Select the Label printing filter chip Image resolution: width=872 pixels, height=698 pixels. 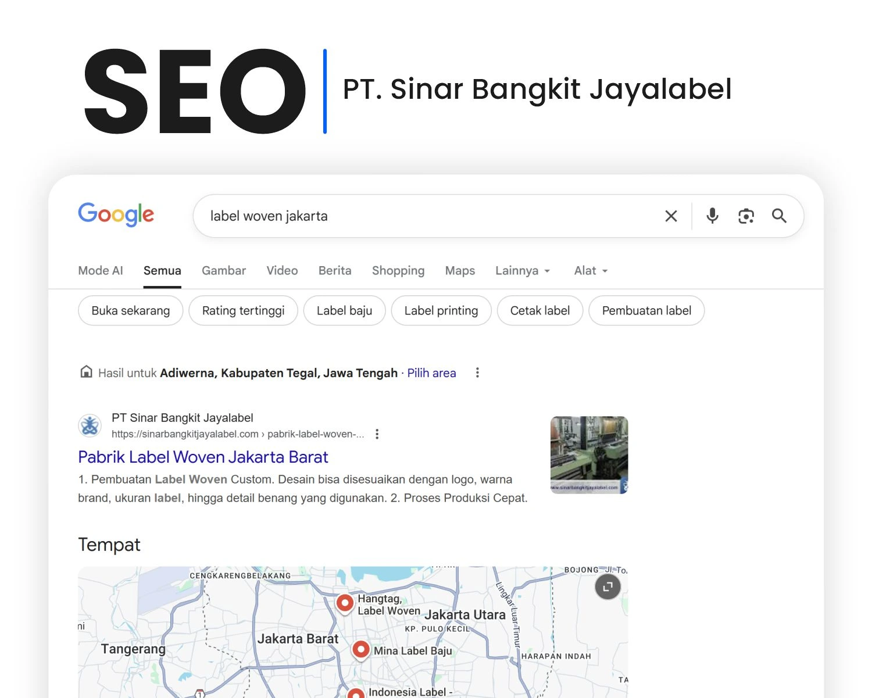pyautogui.click(x=441, y=311)
